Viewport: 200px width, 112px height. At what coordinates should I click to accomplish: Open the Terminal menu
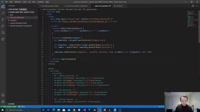point(40,2)
